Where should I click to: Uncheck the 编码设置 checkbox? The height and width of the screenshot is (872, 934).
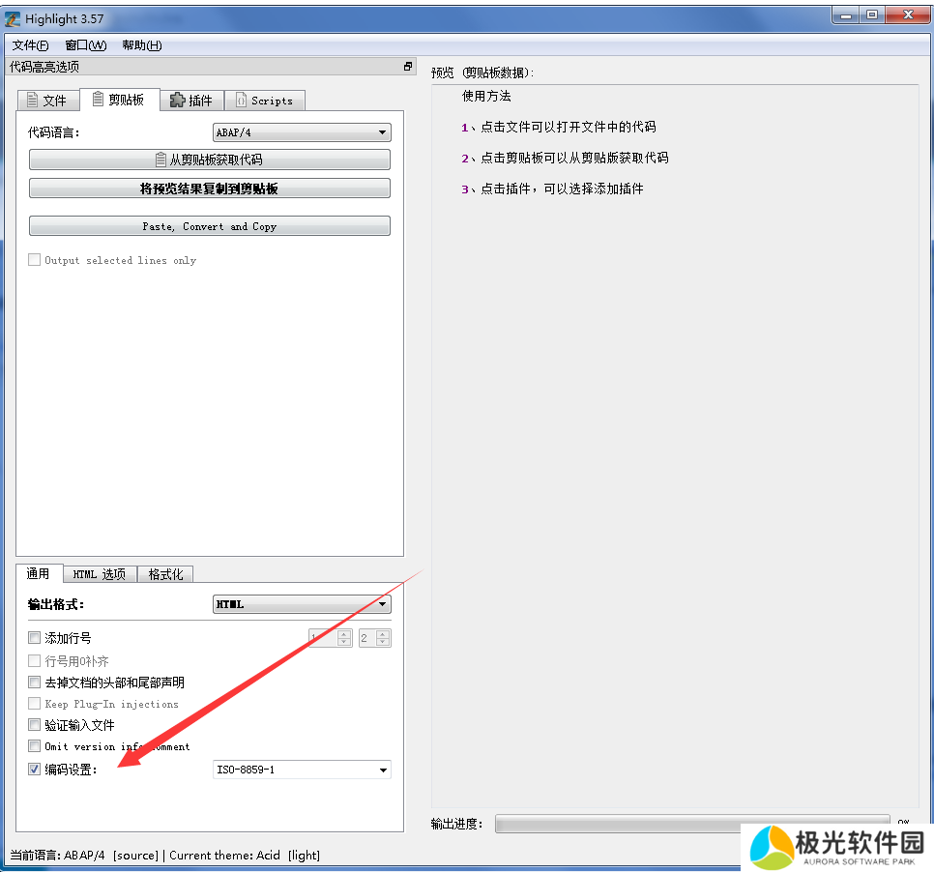pyautogui.click(x=35, y=769)
